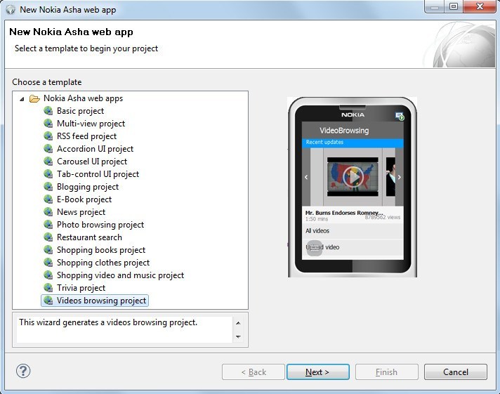Viewport: 500px width, 394px height.
Task: Select the Videos browsing project template
Action: point(101,301)
